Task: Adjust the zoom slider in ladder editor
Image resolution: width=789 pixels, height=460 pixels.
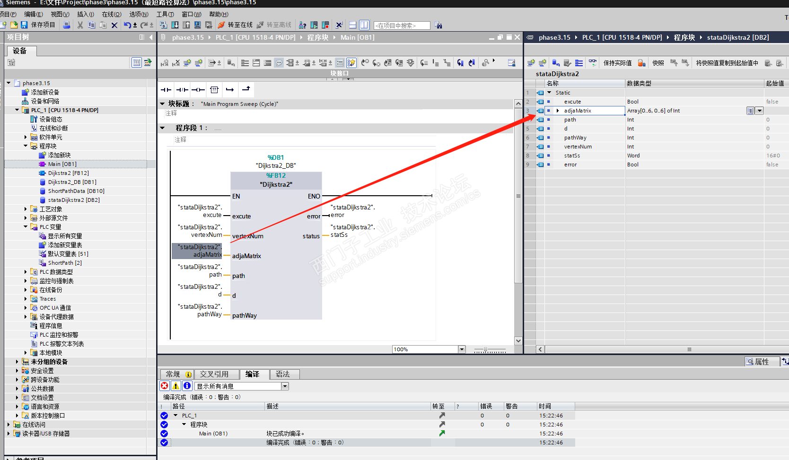Action: coord(486,350)
